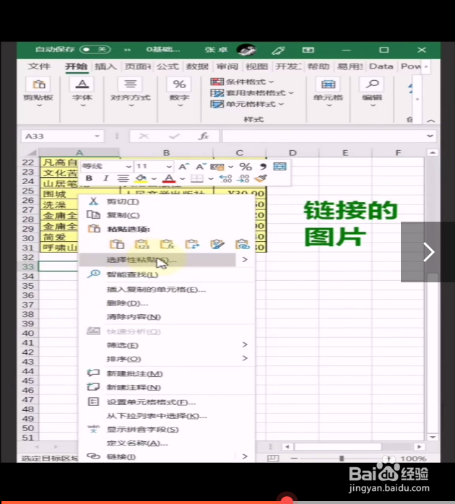The width and height of the screenshot is (455, 504).
Task: Toggle AutoSave (自动保存) switch
Action: pyautogui.click(x=95, y=50)
